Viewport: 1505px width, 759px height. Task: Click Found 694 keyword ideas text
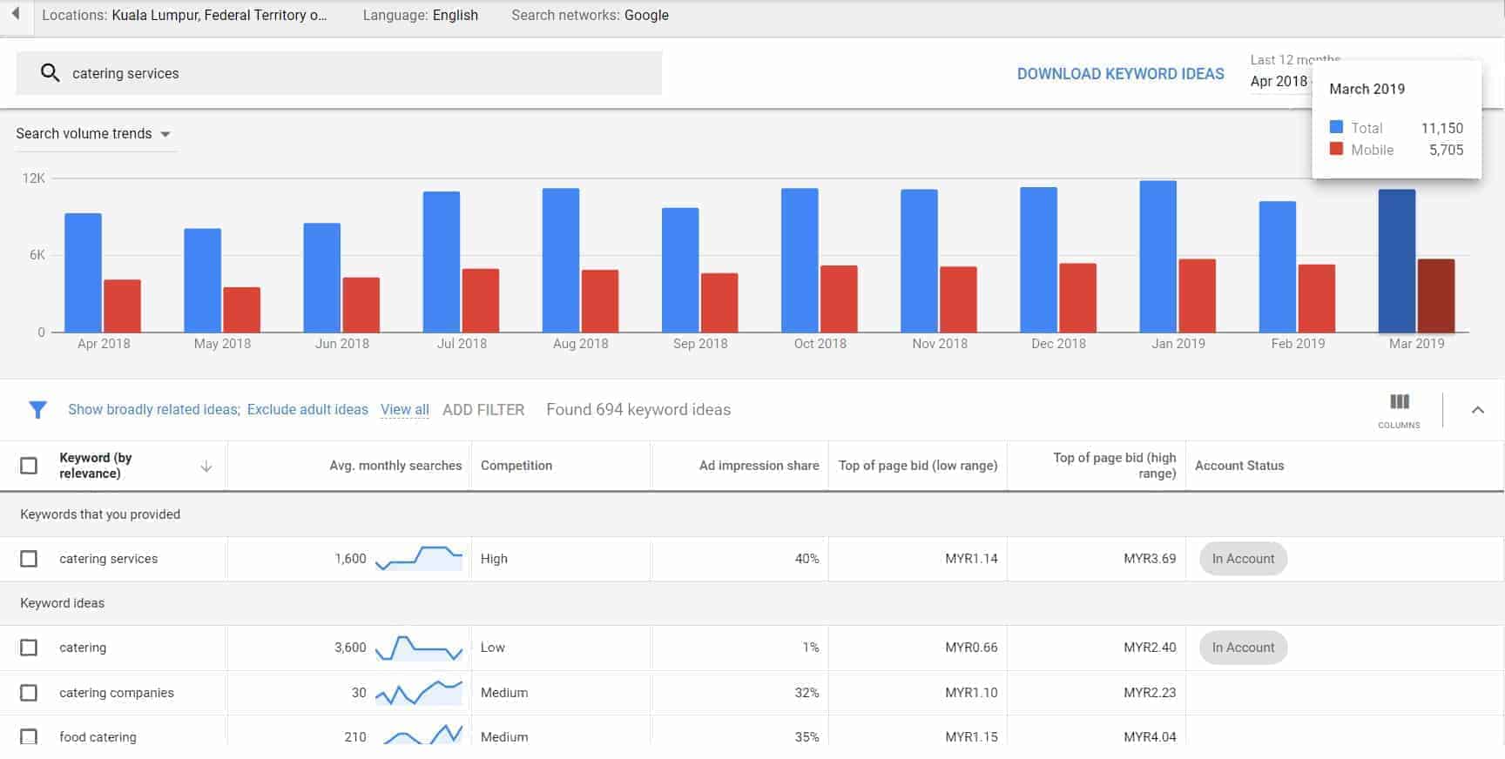pyautogui.click(x=638, y=410)
